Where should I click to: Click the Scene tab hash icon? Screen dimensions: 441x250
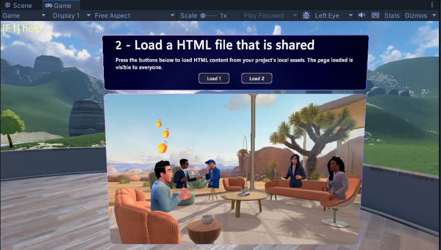point(7,5)
